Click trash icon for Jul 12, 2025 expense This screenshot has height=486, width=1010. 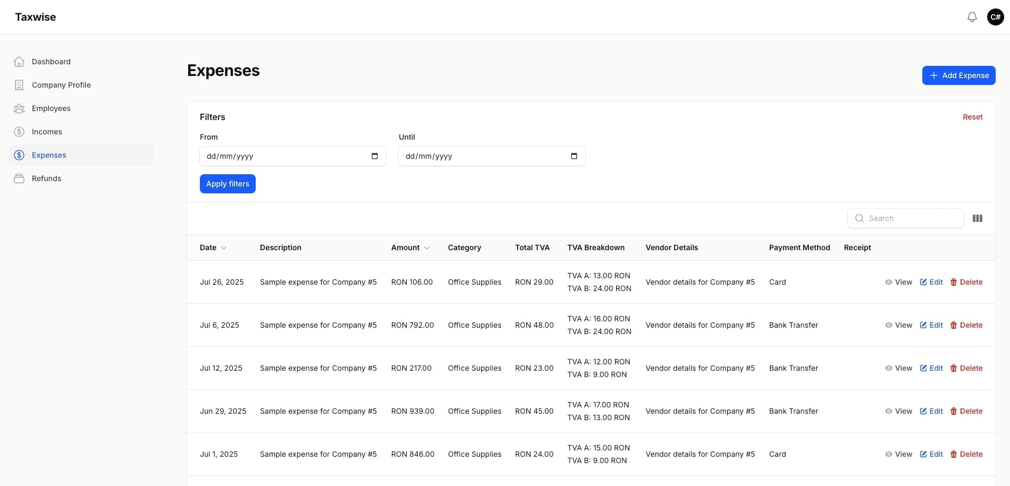(x=954, y=368)
